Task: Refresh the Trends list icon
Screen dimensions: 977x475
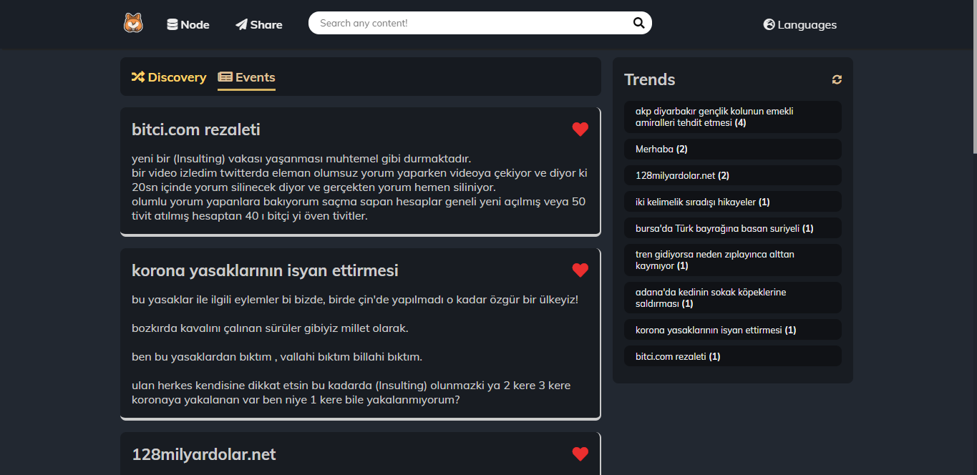Action: 837,79
